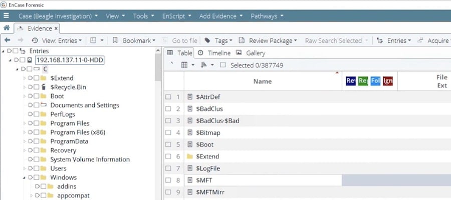Image resolution: width=451 pixels, height=200 pixels.
Task: Open the Tools menu
Action: 143,16
